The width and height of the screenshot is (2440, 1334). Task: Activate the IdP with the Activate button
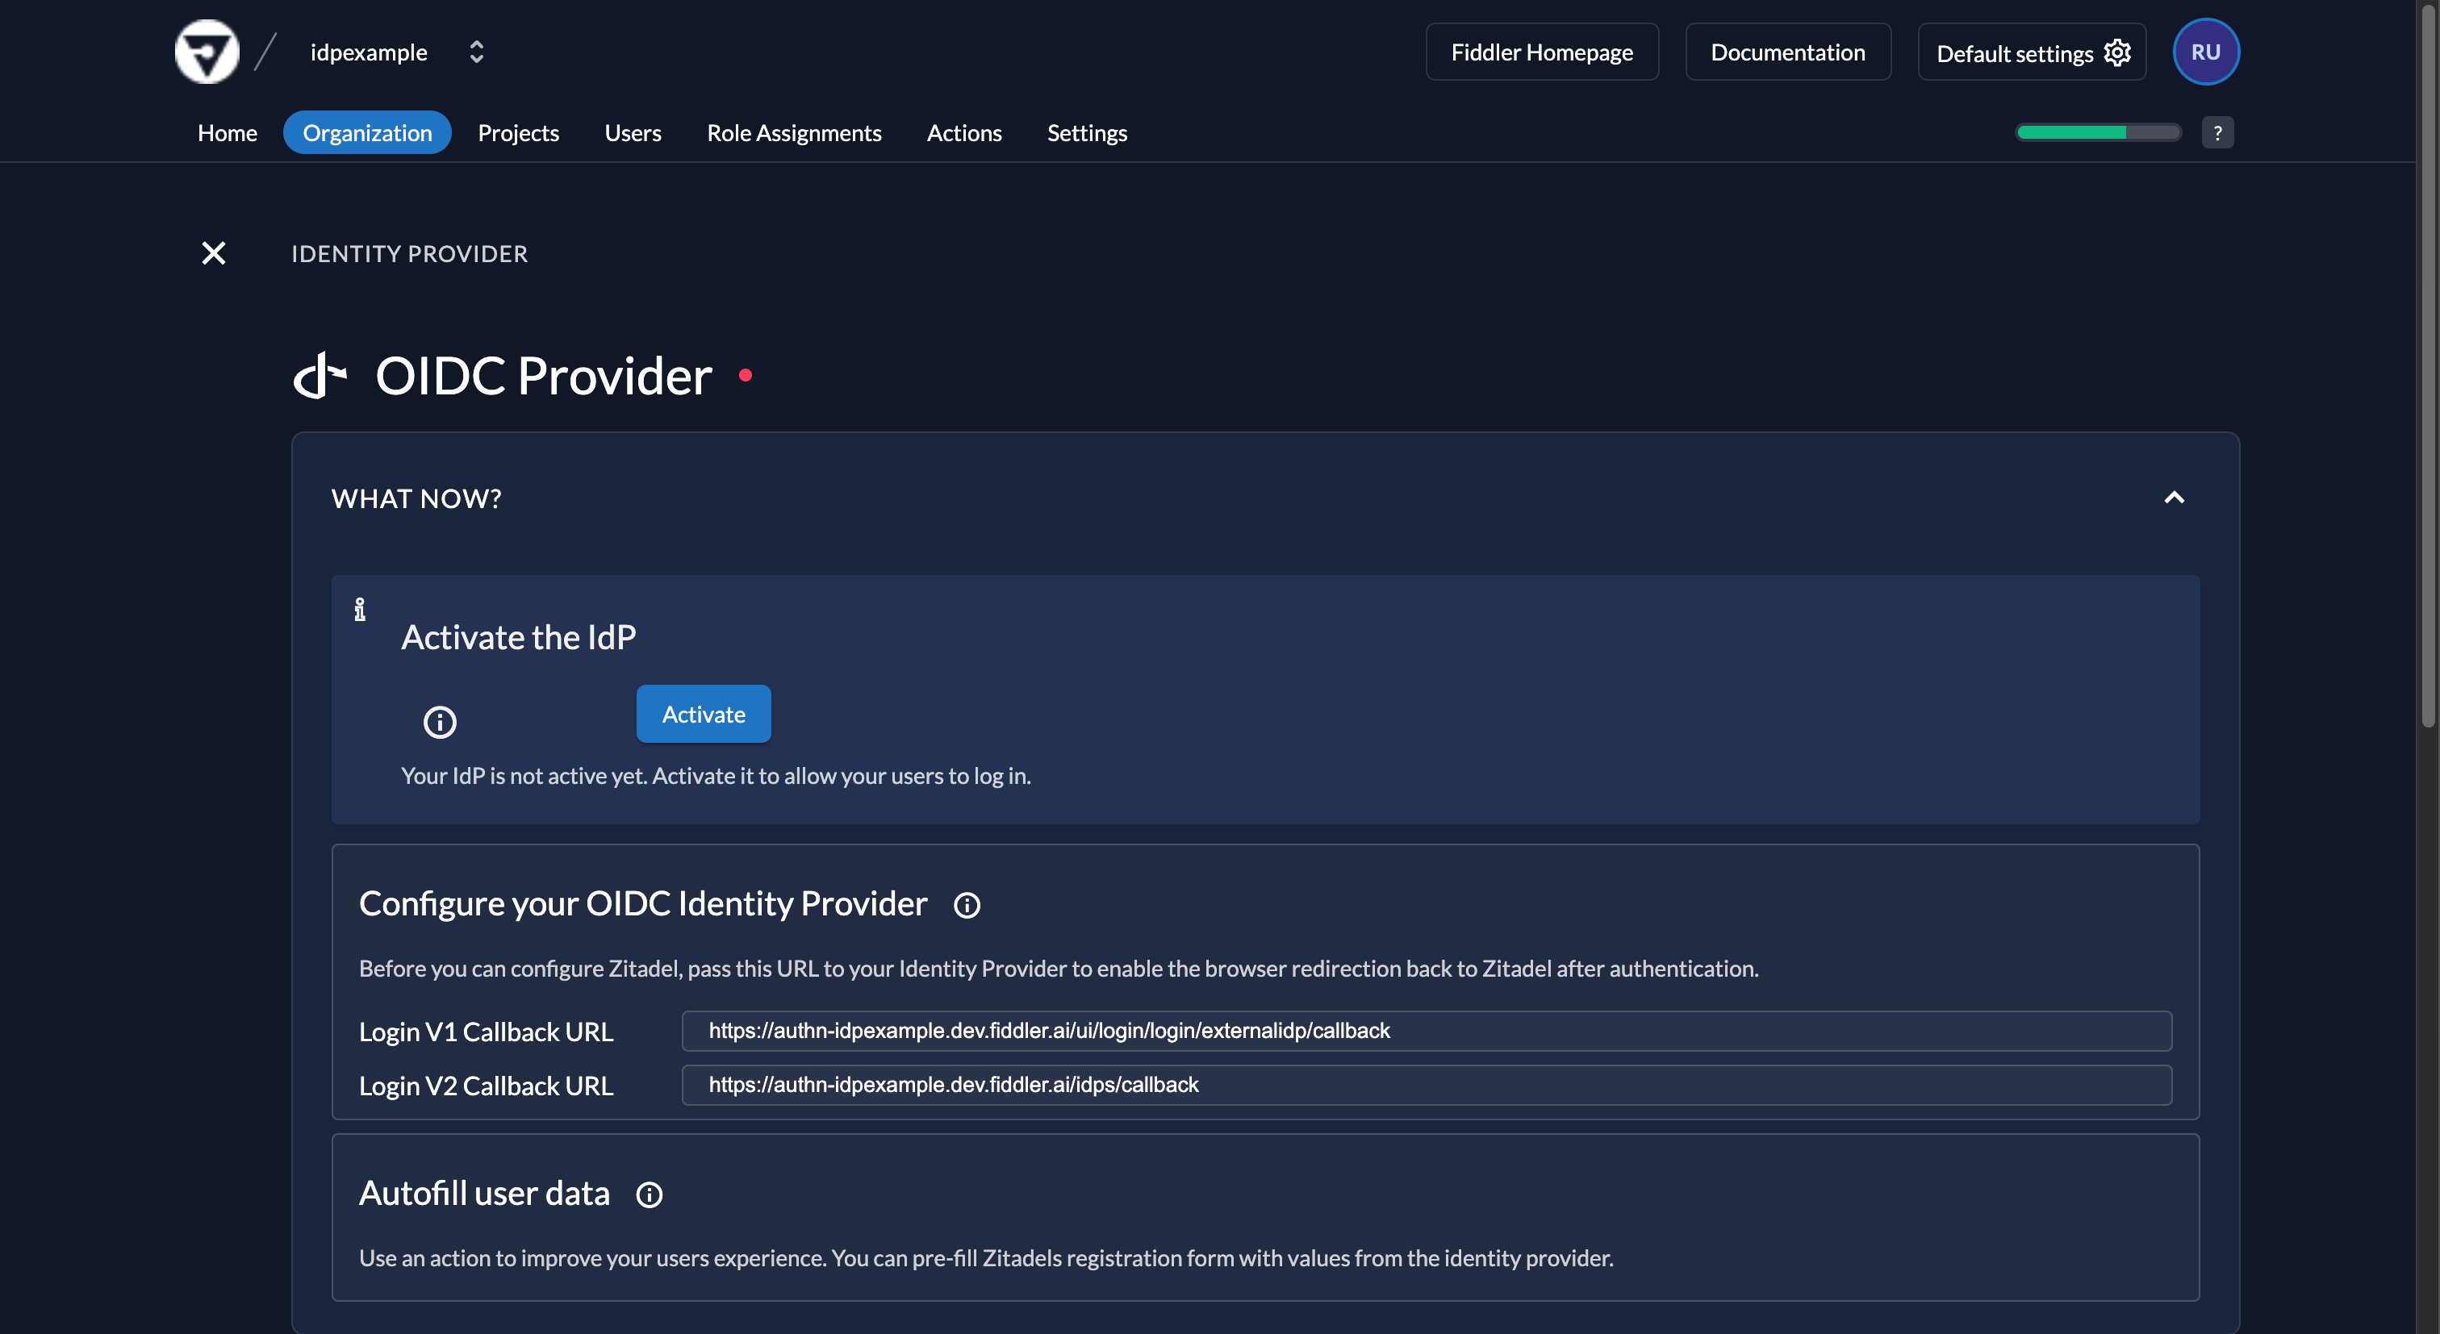click(703, 714)
